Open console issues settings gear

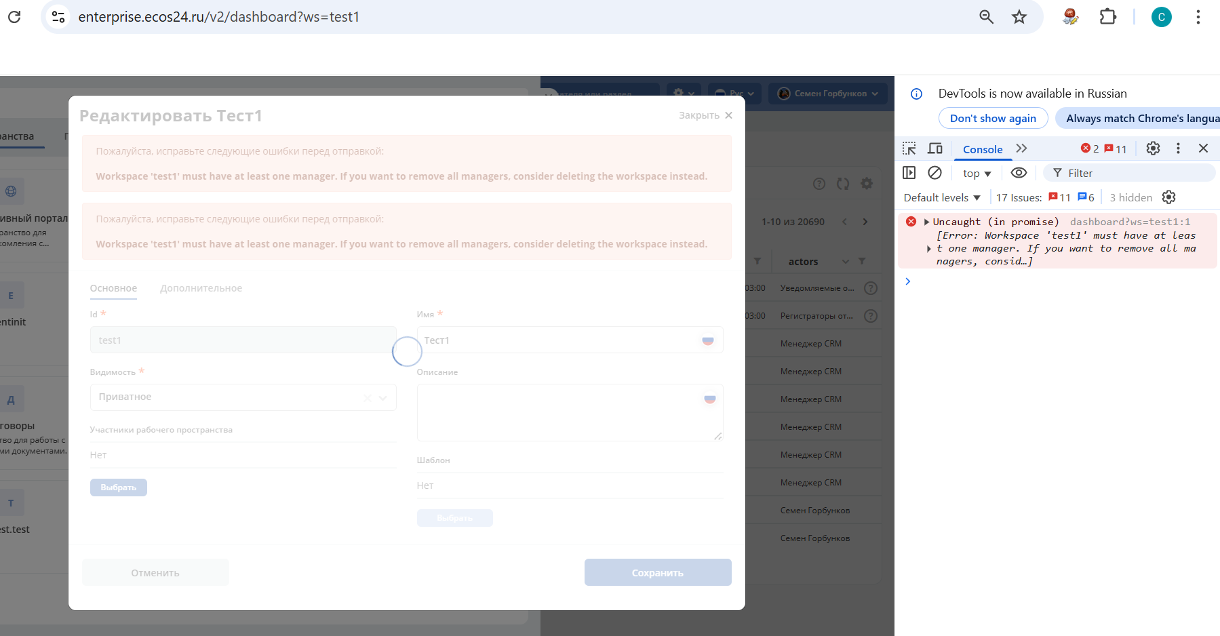pyautogui.click(x=1168, y=197)
